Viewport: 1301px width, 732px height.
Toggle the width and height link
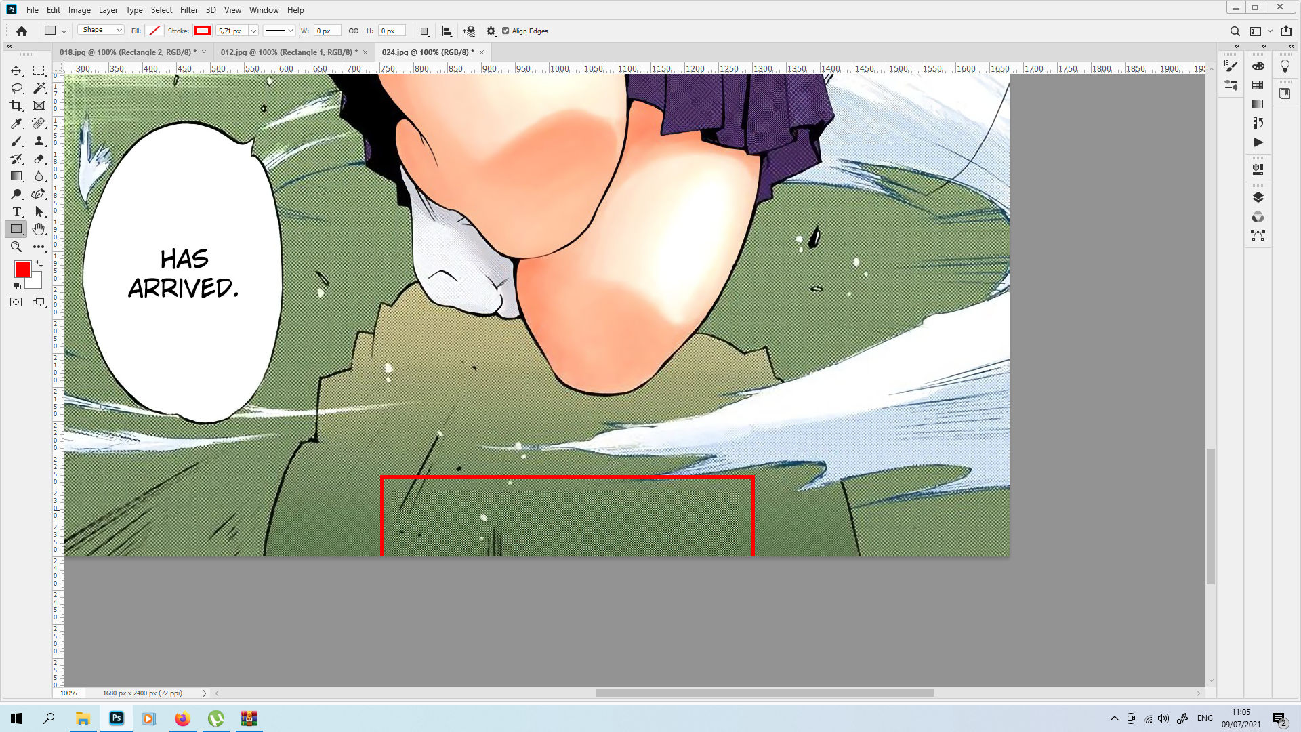354,30
